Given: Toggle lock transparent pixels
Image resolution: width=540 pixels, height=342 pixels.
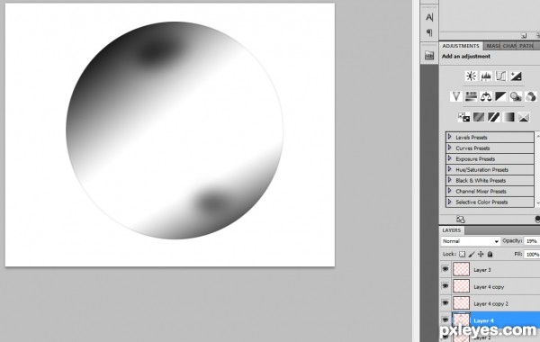Looking at the screenshot, I should 463,254.
